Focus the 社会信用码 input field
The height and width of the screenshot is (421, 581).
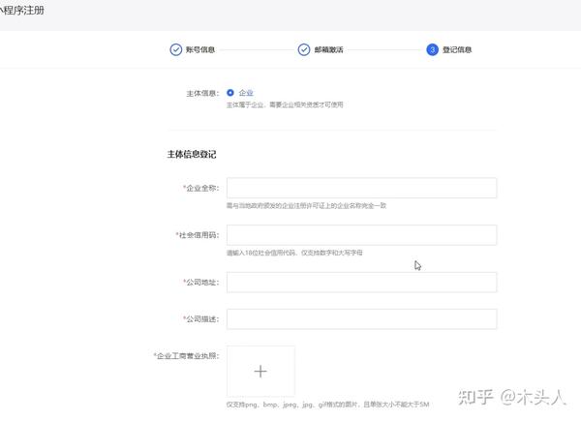click(361, 235)
